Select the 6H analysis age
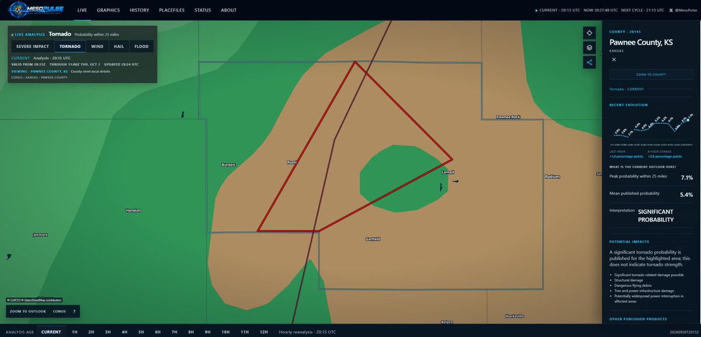Image resolution: width=701 pixels, height=337 pixels. pos(158,332)
